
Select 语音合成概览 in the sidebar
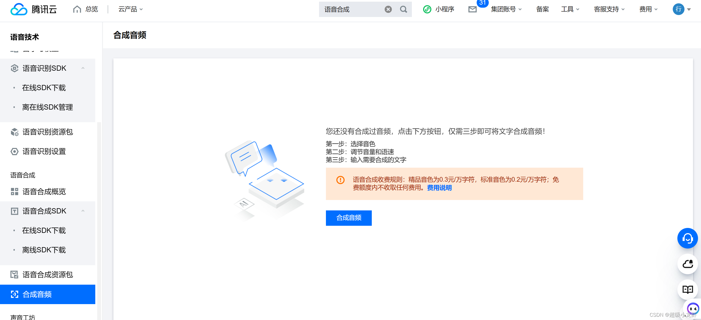coord(44,192)
